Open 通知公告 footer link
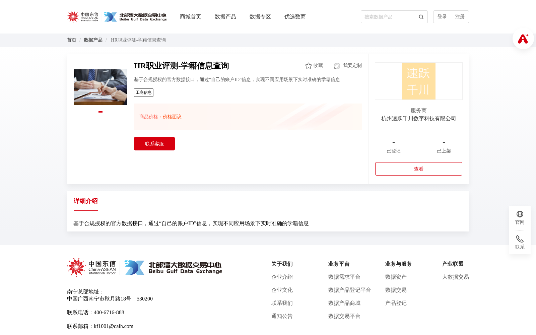Image resolution: width=536 pixels, height=335 pixels. (282, 316)
